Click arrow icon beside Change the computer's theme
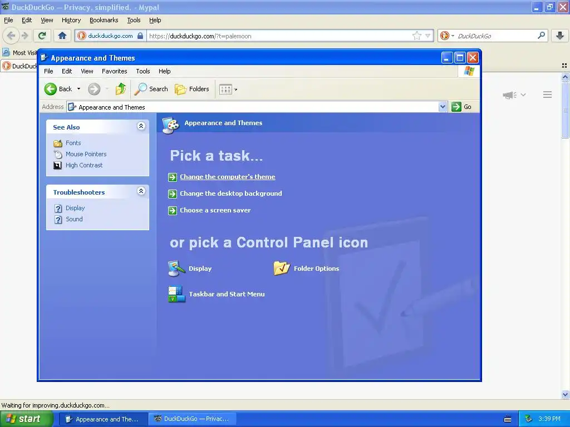570x427 pixels. click(173, 177)
